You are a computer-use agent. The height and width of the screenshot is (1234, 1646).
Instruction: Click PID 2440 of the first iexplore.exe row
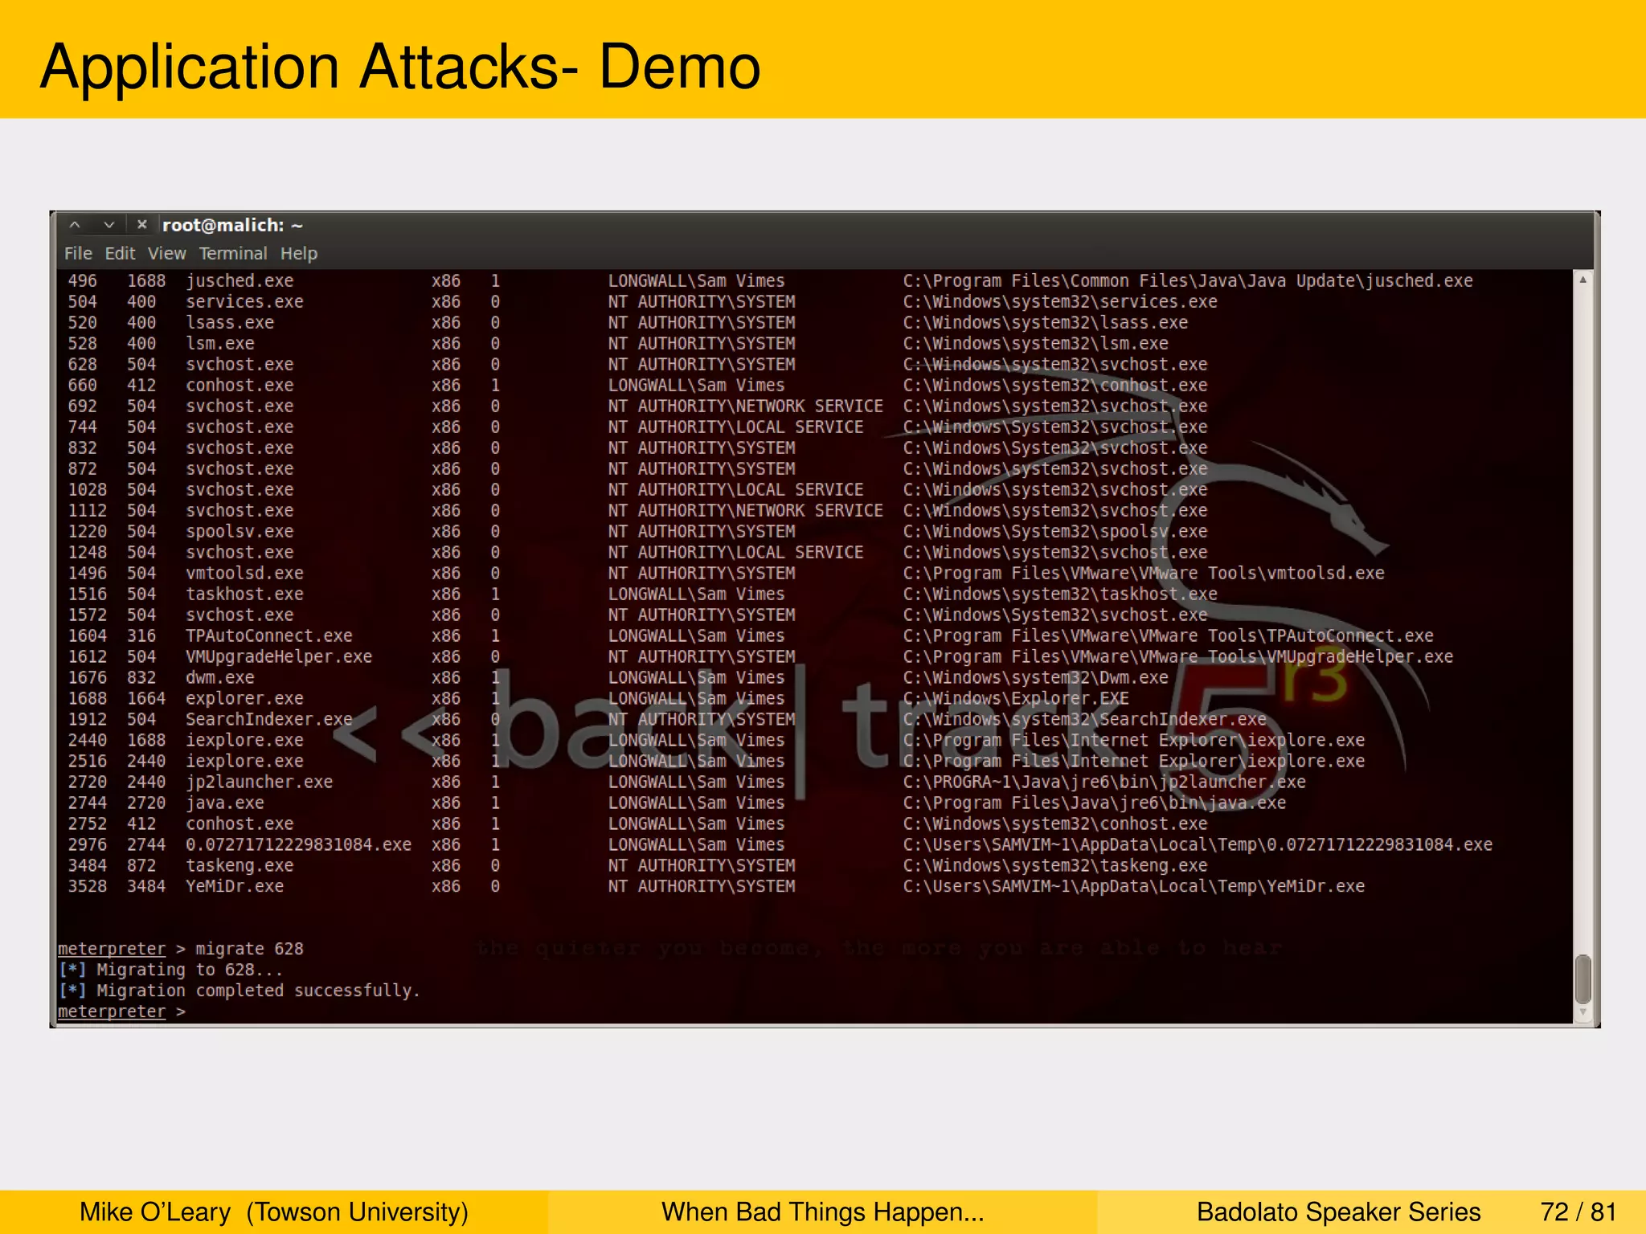pyautogui.click(x=87, y=741)
